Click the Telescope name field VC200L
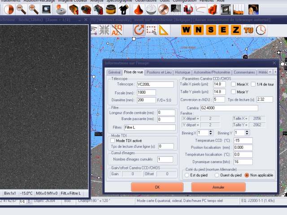Viewport: 287px width, 215px height. pyautogui.click(x=154, y=84)
